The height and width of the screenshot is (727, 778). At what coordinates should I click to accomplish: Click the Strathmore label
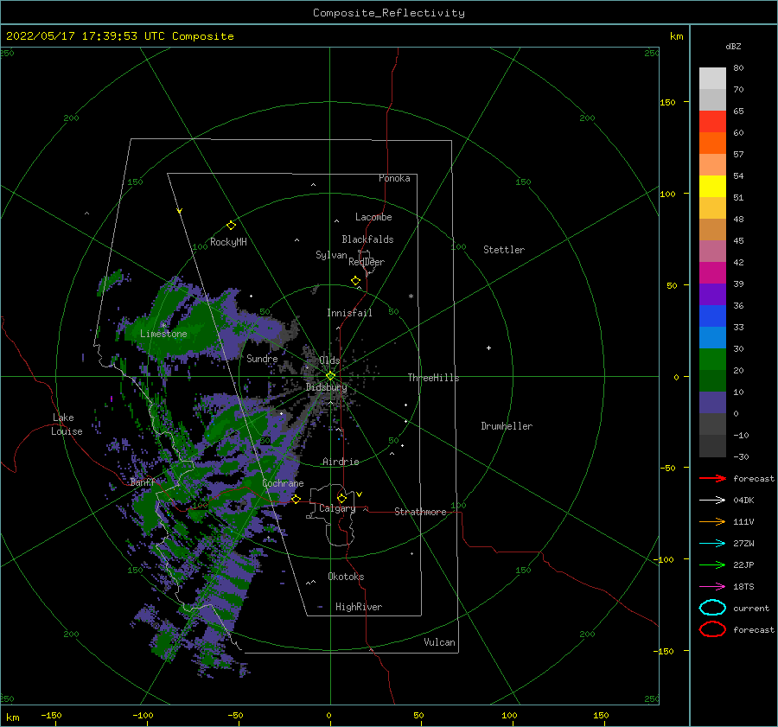pos(420,512)
